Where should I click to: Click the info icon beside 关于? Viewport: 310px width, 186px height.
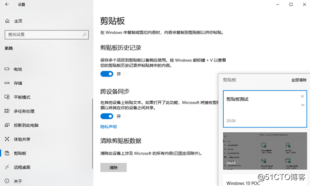pos(7,181)
